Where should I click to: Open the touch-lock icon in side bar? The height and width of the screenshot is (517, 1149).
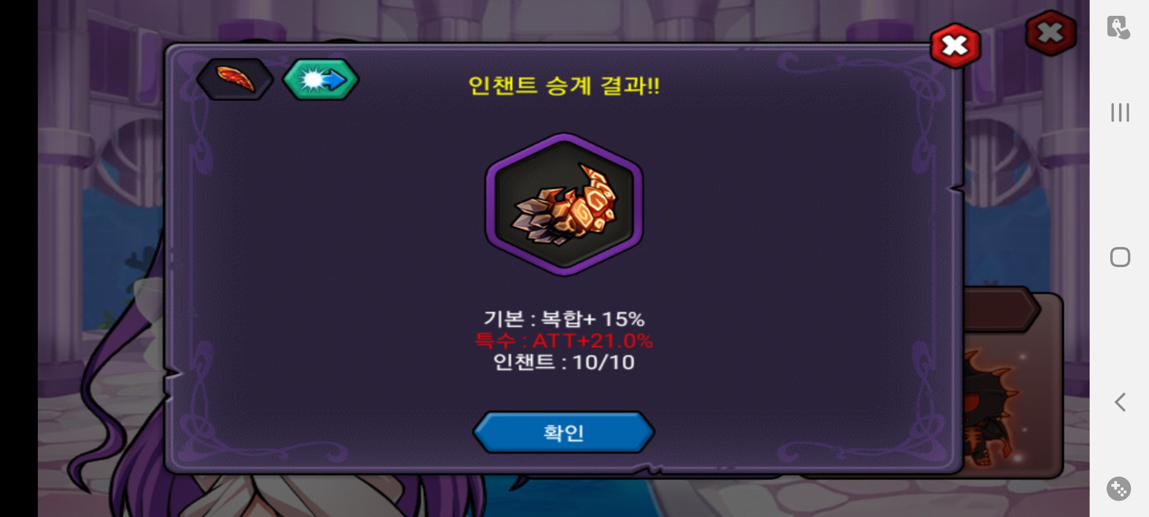pyautogui.click(x=1118, y=27)
